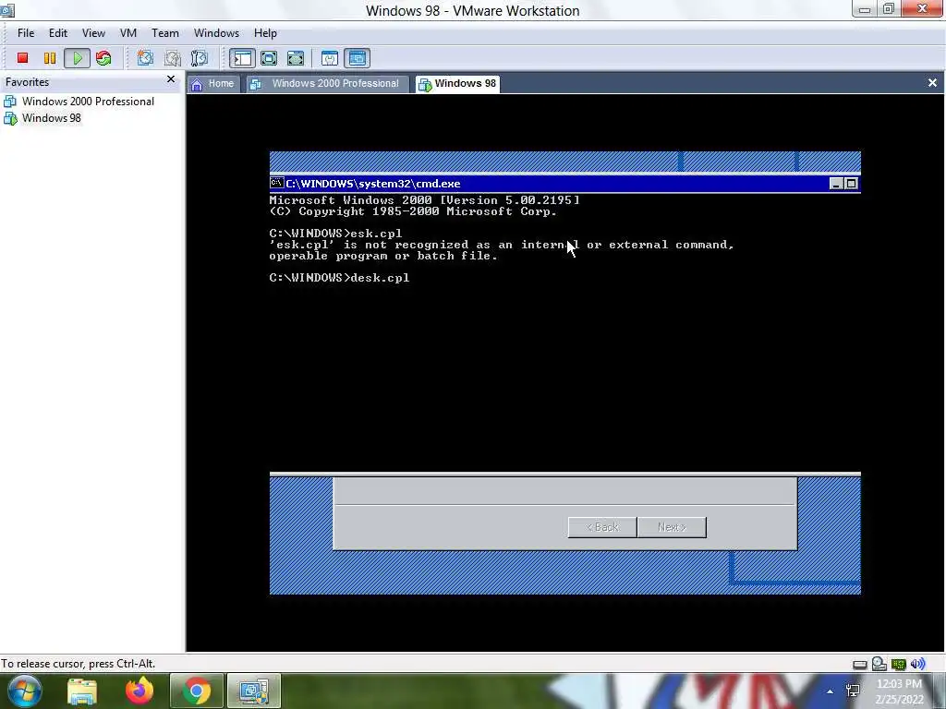Click the network connection tray icon

[853, 691]
